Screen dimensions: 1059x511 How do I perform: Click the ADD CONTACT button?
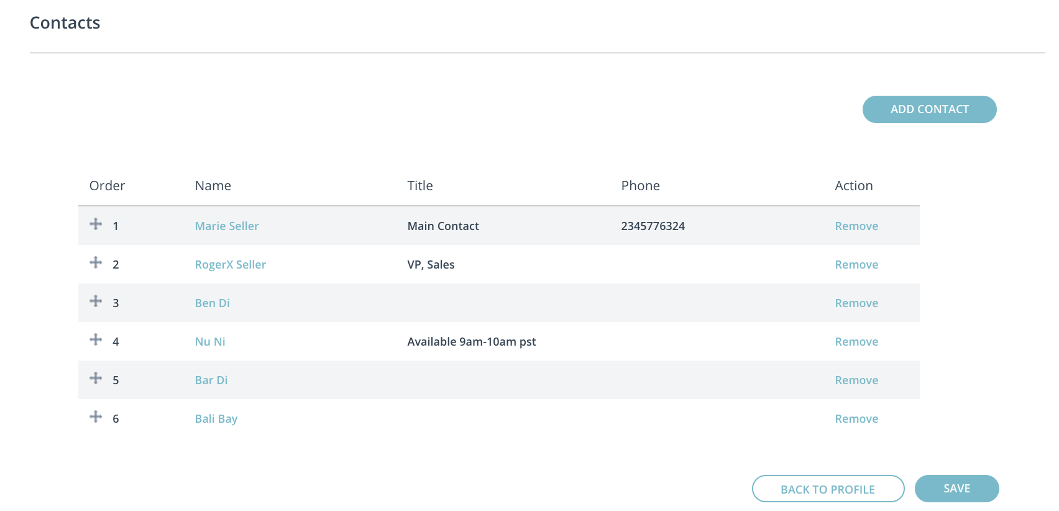click(929, 109)
